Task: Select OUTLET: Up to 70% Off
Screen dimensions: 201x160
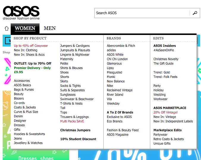Action: point(32,63)
